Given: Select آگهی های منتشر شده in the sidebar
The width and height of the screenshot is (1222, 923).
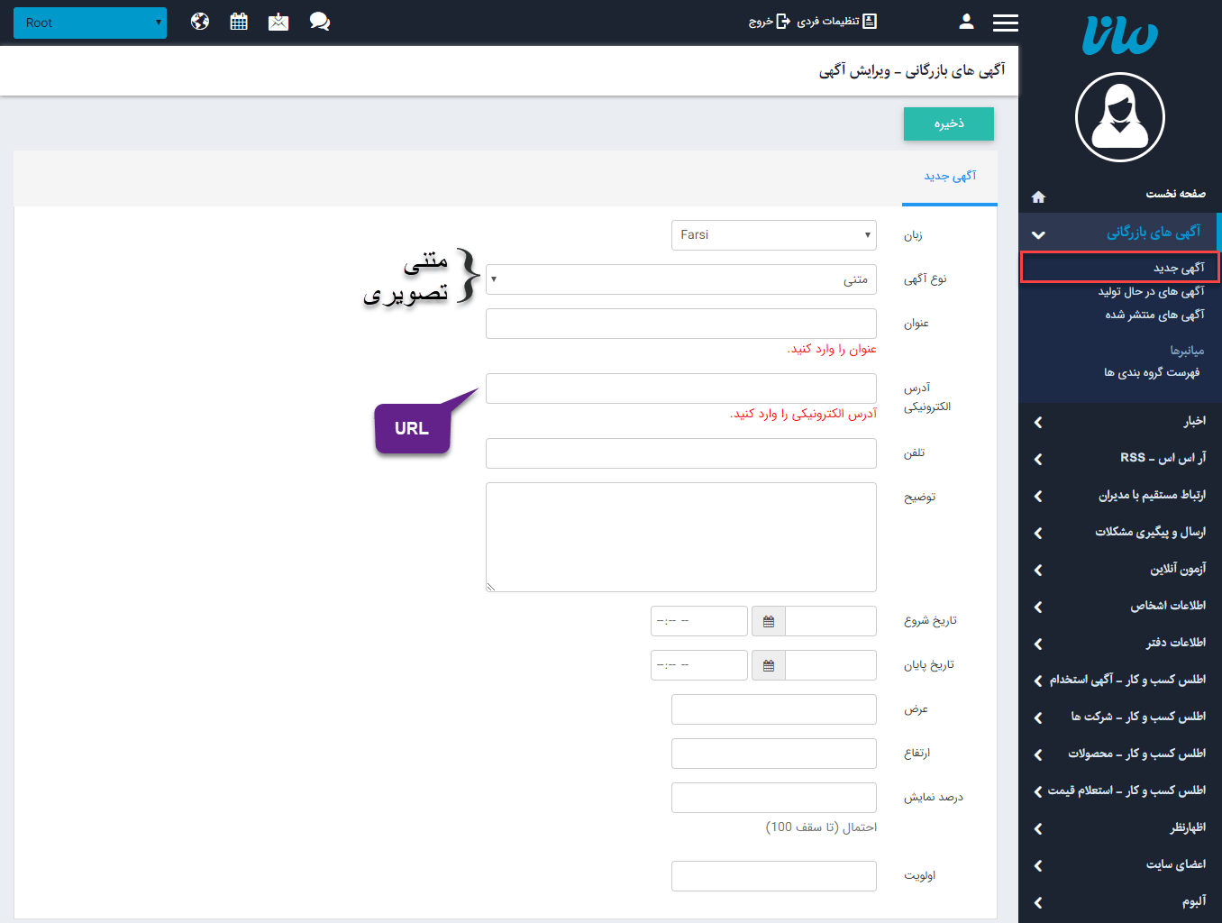Looking at the screenshot, I should click(x=1154, y=314).
